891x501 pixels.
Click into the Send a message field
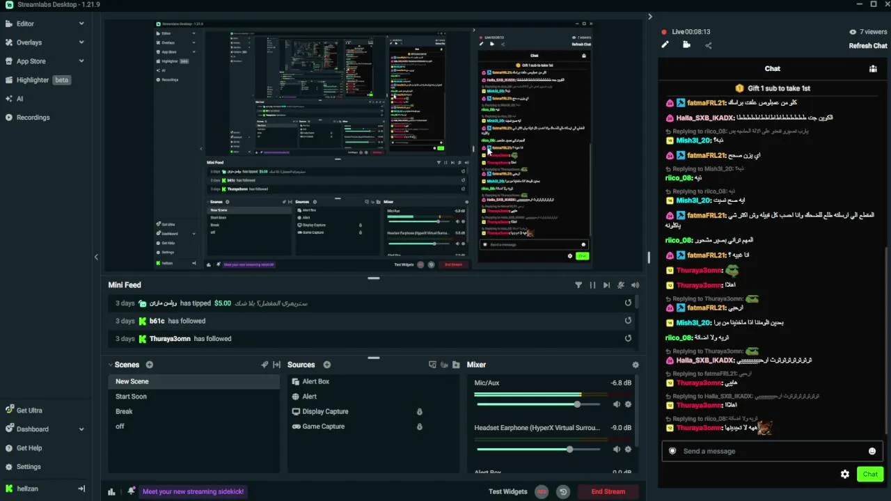click(x=772, y=451)
